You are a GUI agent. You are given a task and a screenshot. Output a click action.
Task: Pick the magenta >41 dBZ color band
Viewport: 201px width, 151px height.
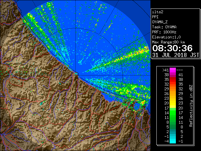tap(173, 70)
